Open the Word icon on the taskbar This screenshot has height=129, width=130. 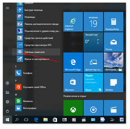pos(121,120)
